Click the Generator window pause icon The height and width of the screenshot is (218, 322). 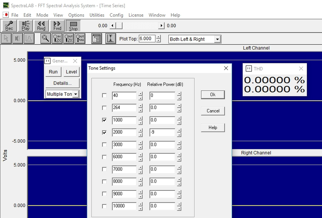[x=47, y=61]
